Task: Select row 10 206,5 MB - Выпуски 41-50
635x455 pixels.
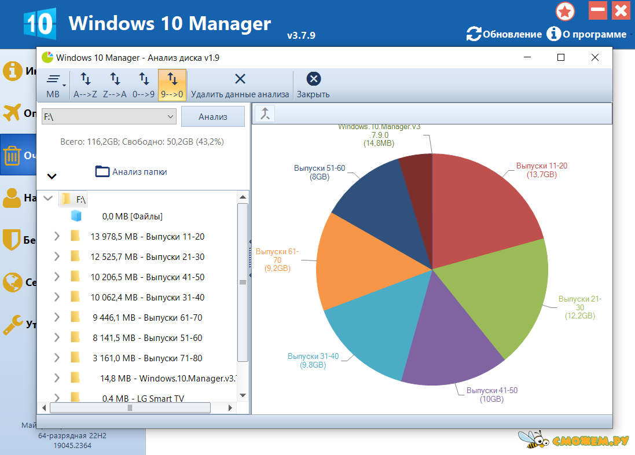Action: pos(148,277)
